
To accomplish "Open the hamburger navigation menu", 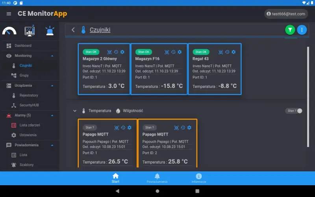I will click(x=9, y=14).
